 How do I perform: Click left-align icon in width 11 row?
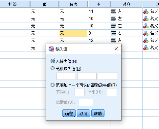coord(114,11)
